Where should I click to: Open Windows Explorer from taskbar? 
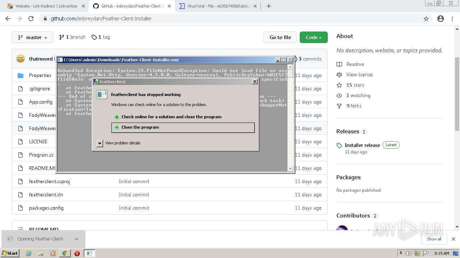41,253
